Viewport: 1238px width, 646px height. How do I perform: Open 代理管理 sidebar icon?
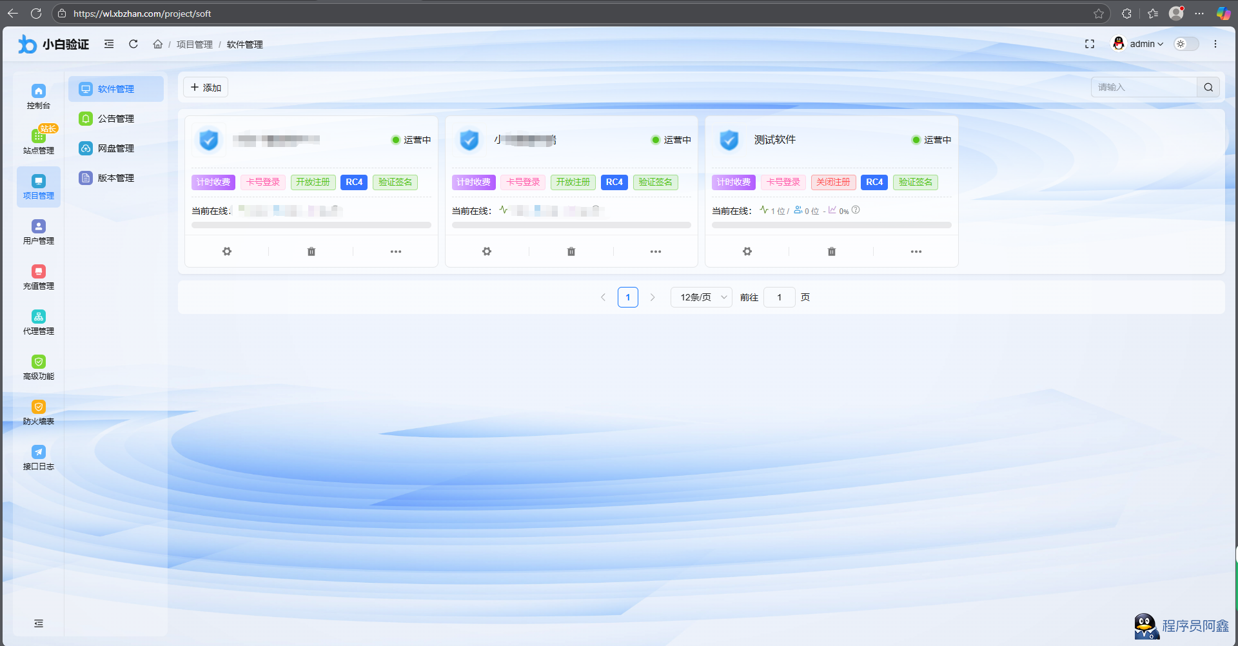coord(39,322)
